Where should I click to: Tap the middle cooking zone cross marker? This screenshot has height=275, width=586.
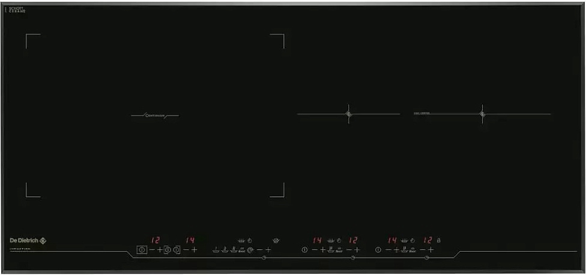coord(348,114)
